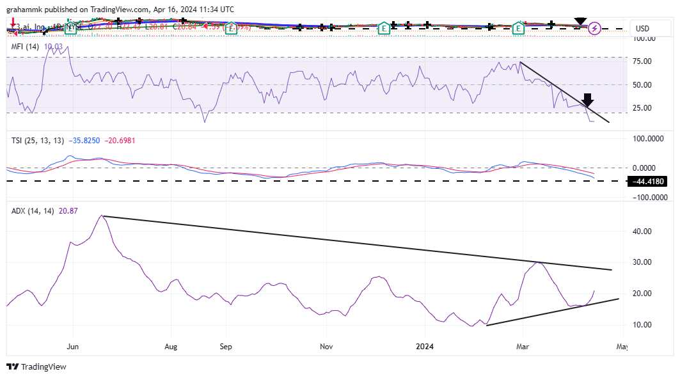Image resolution: width=680 pixels, height=378 pixels.
Task: Click the TSI value -35.8250
Action: coord(84,141)
